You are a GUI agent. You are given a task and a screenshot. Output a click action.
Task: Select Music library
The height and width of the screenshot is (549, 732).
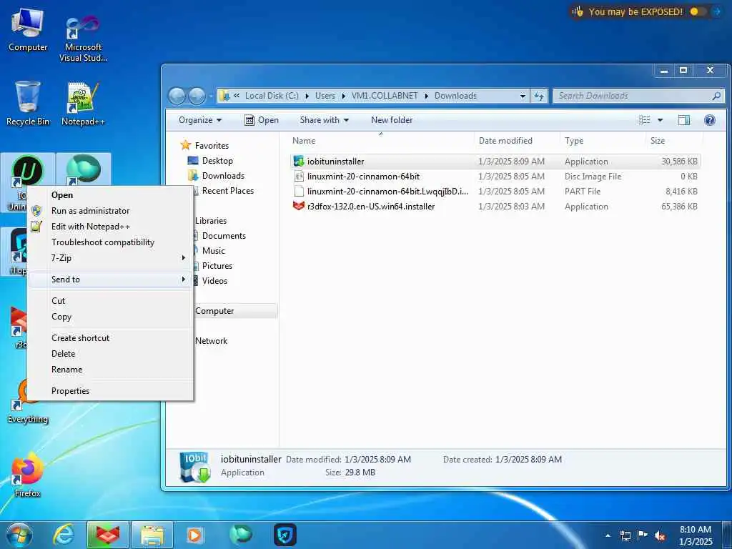213,251
